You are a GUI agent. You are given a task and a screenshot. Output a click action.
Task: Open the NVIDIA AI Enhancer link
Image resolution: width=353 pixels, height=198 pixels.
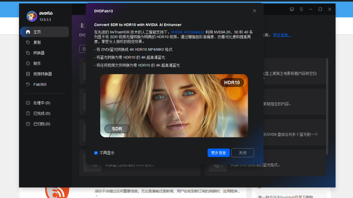point(188,32)
